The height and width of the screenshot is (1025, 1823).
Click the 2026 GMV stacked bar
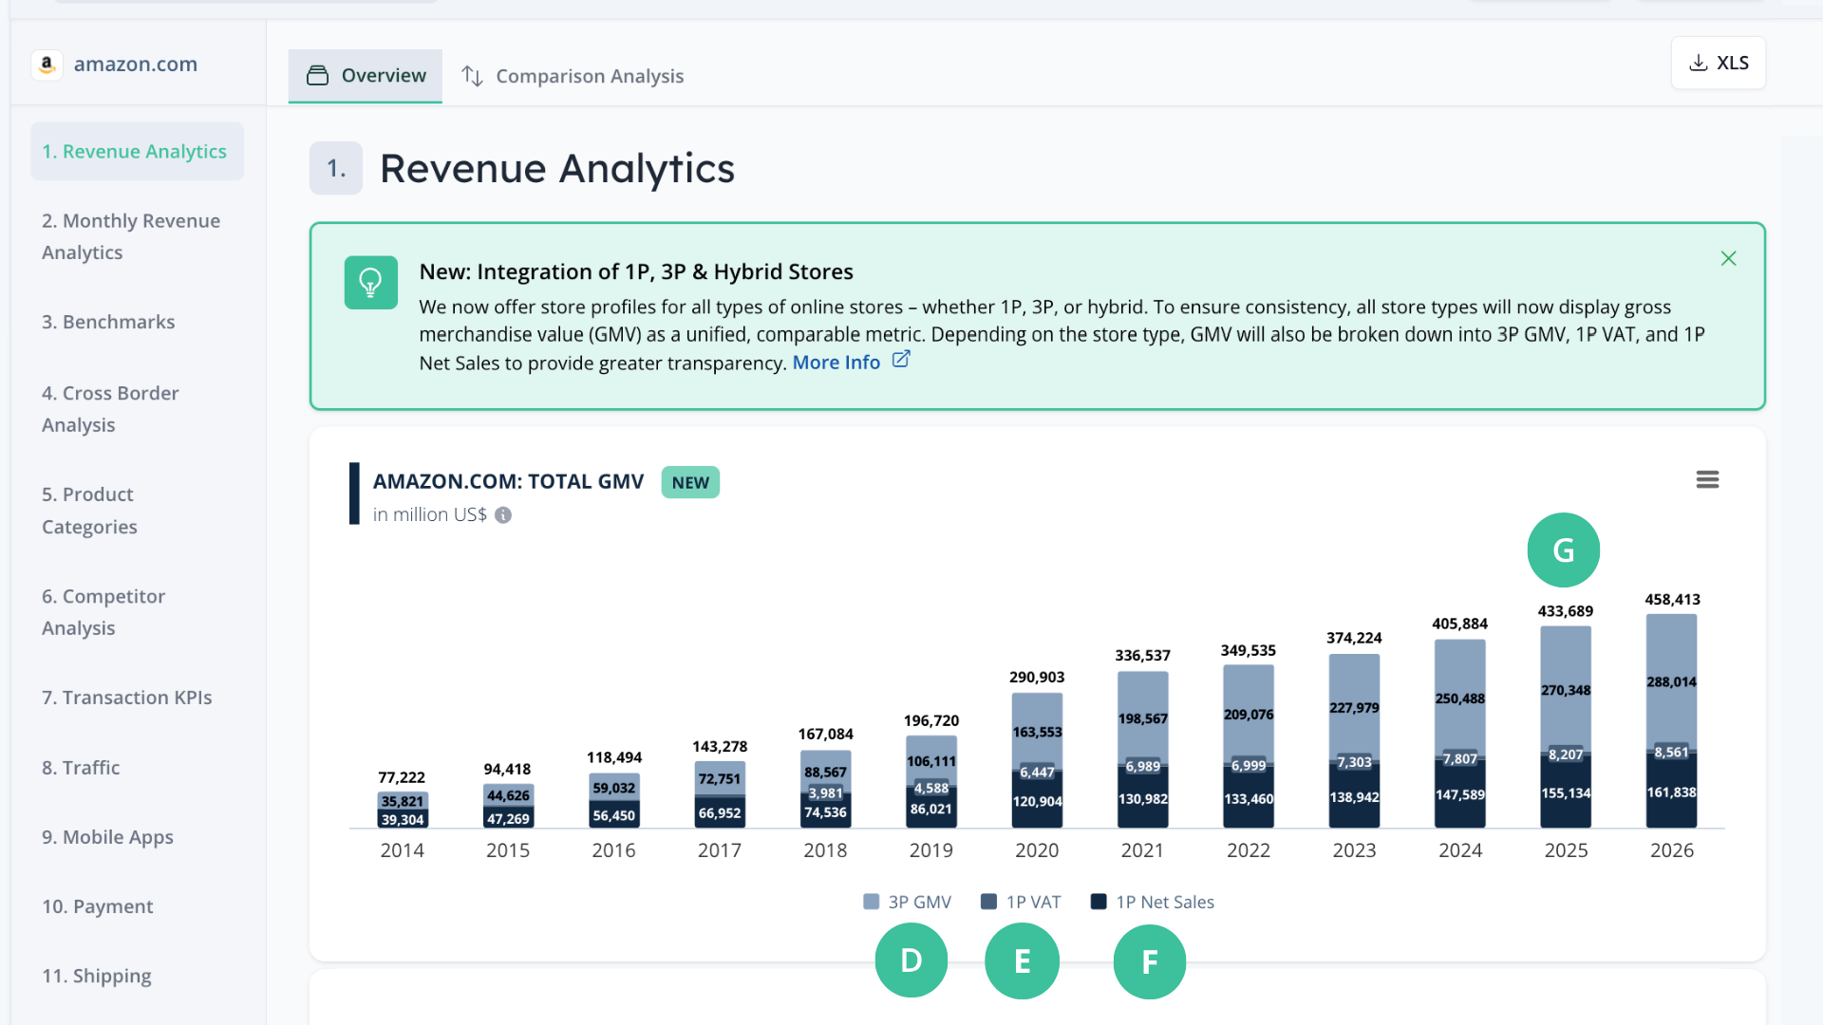pyautogui.click(x=1671, y=721)
